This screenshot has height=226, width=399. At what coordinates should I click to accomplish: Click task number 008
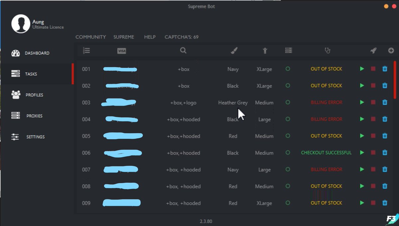point(86,186)
